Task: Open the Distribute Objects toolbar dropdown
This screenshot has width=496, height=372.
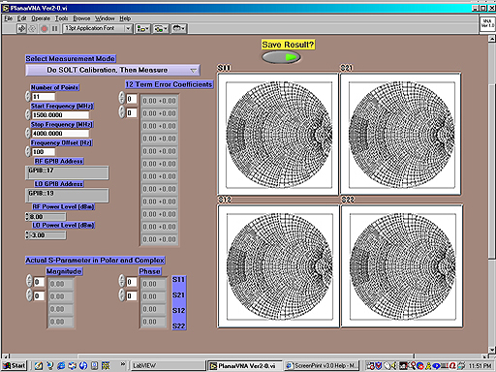Action: coord(161,29)
